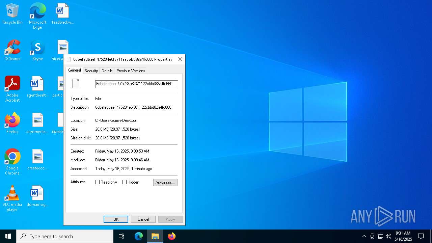This screenshot has height=243, width=432.
Task: Confirm properties with the OK button
Action: click(x=116, y=219)
